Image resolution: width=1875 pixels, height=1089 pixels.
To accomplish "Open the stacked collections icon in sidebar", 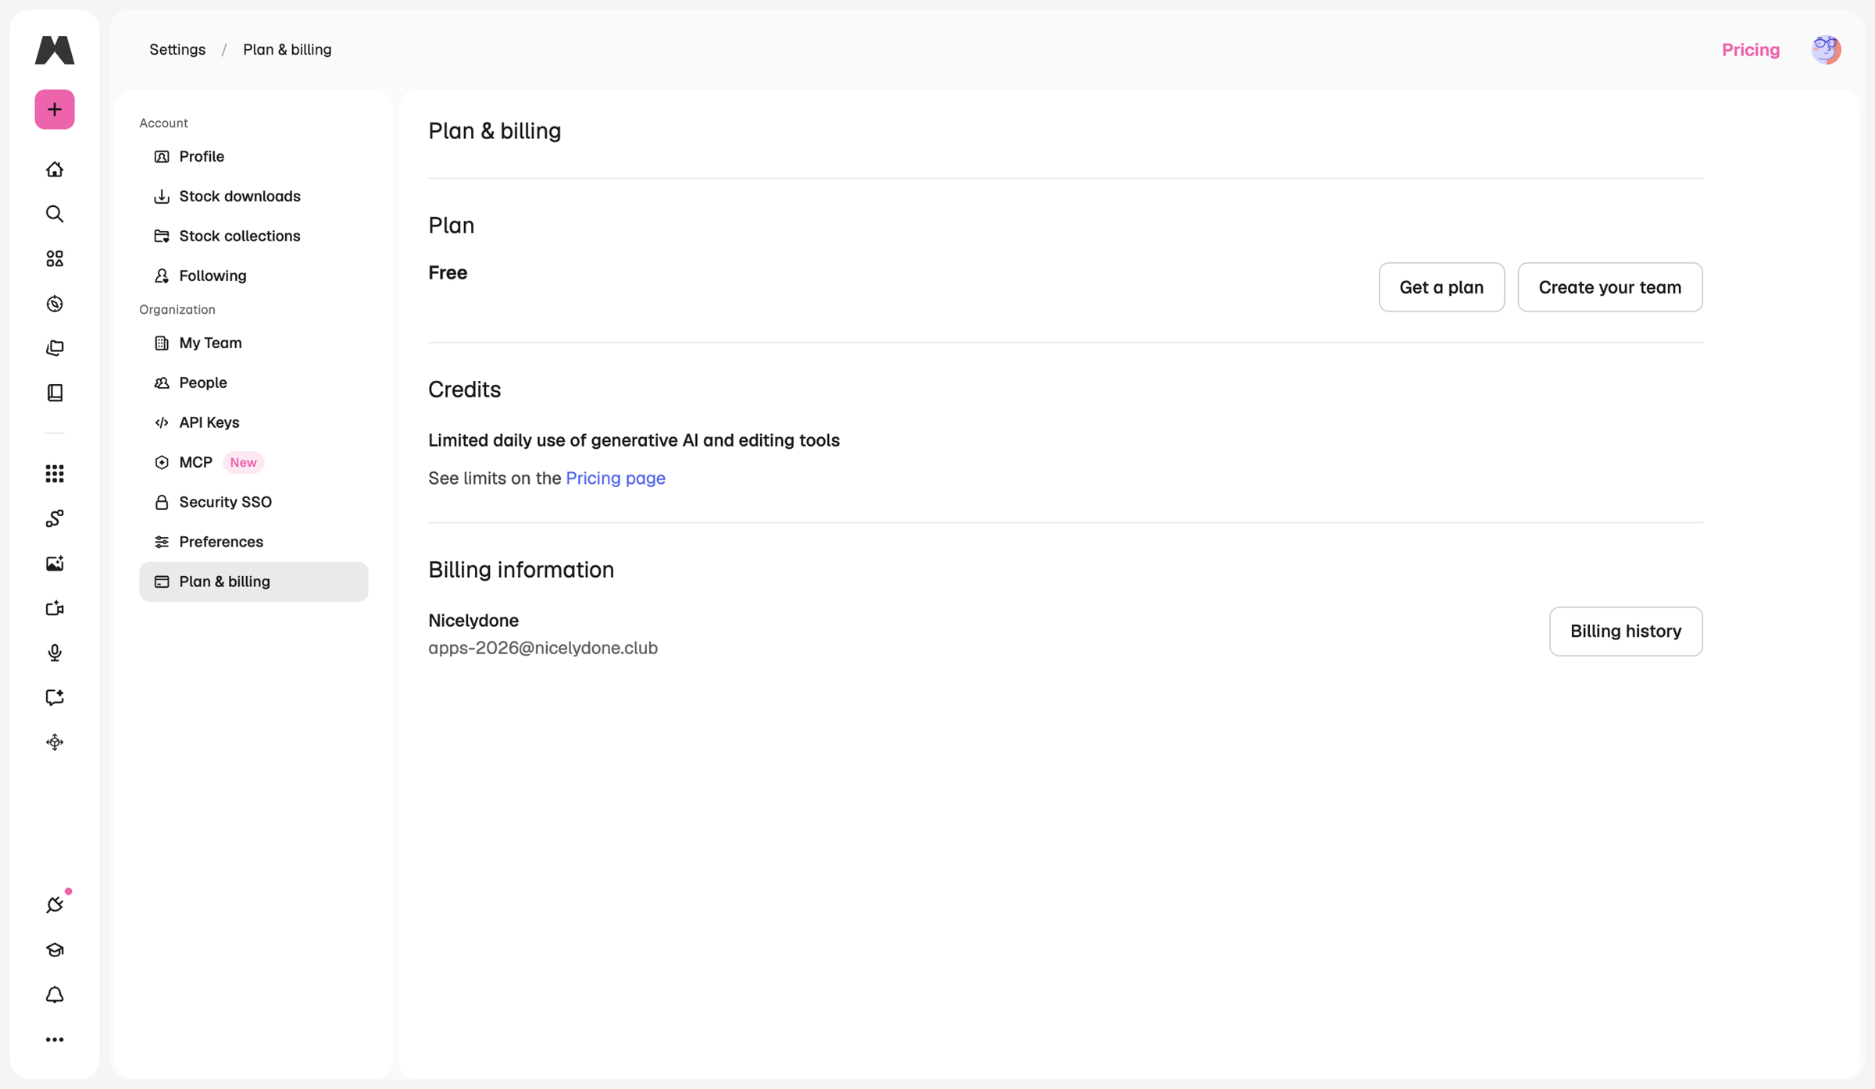I will pos(55,348).
